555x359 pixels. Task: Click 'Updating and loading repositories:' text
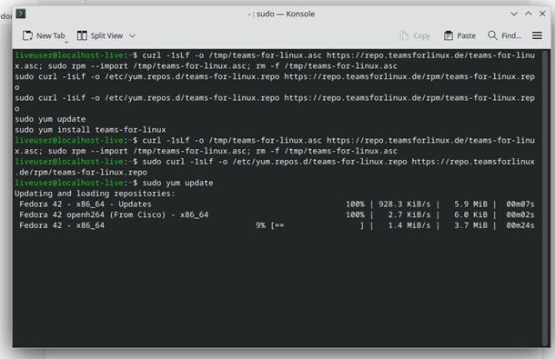coord(95,194)
